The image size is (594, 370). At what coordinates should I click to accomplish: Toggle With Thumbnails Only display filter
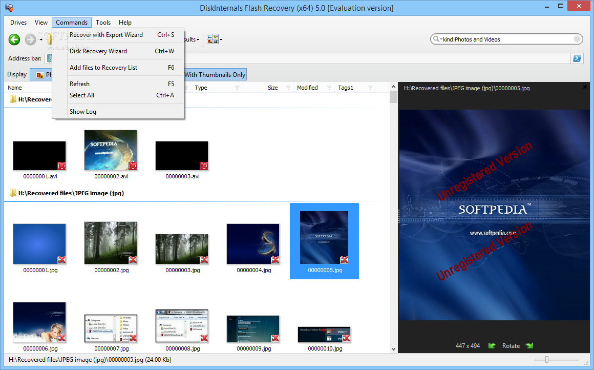tap(215, 75)
